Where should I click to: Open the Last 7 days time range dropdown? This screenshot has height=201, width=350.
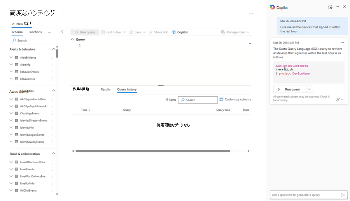pyautogui.click(x=114, y=32)
